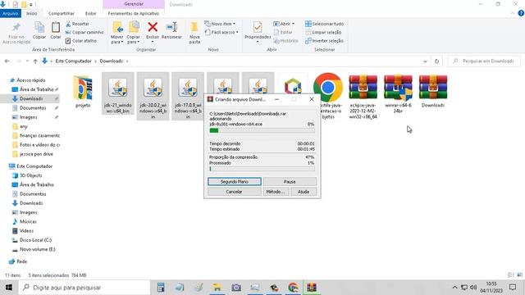Open the Windows Start button

(9, 288)
